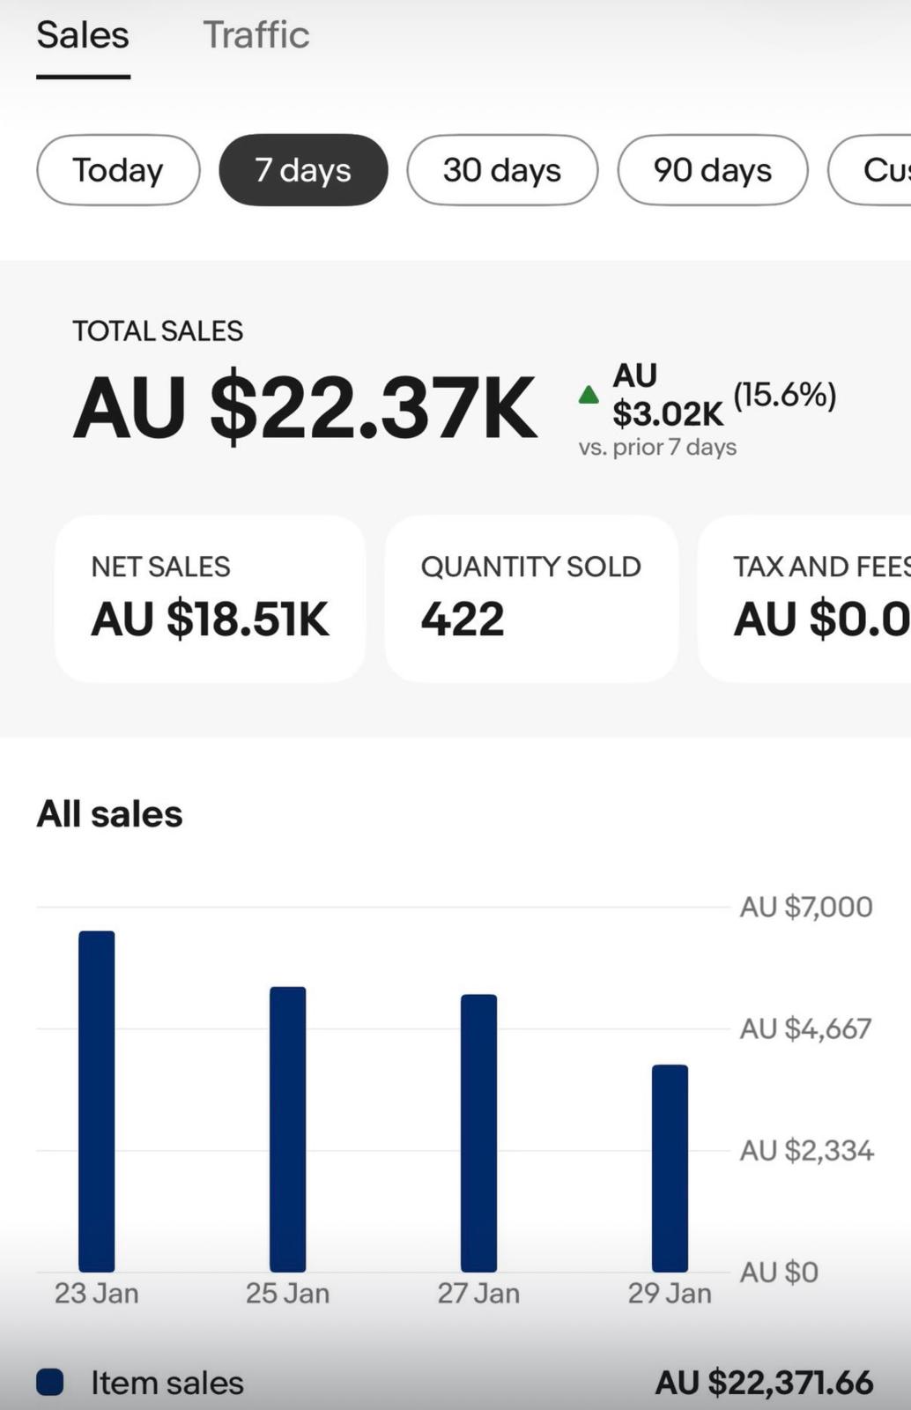This screenshot has width=911, height=1410.
Task: Switch to the Traffic tab
Action: click(256, 35)
